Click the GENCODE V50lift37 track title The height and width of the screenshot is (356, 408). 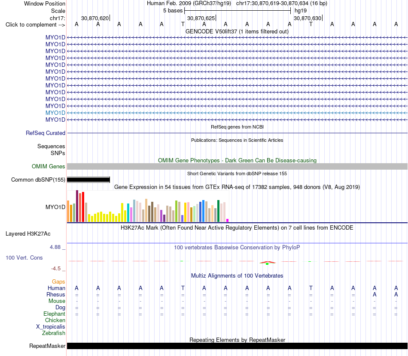point(237,31)
